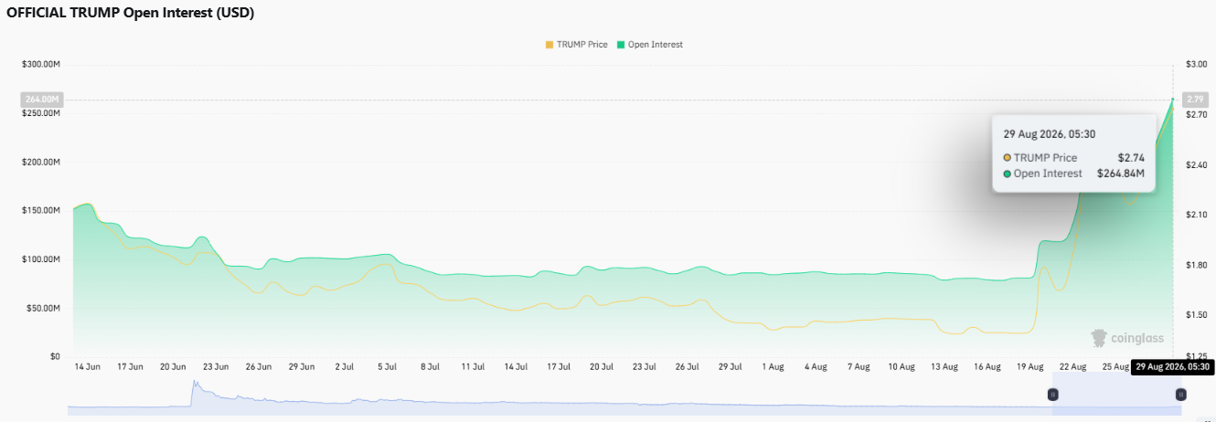
Task: Click the left range slider handle
Action: [1052, 395]
